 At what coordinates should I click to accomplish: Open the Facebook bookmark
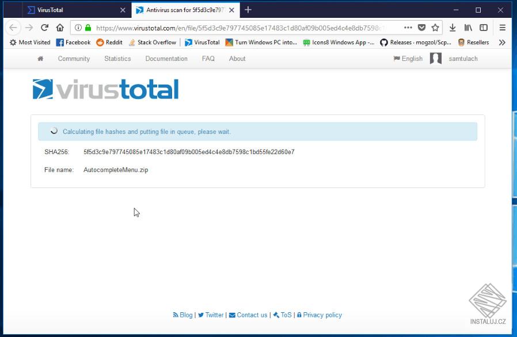74,42
